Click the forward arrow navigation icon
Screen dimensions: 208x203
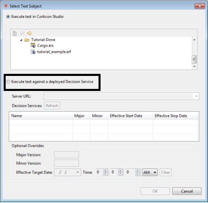(30, 33)
